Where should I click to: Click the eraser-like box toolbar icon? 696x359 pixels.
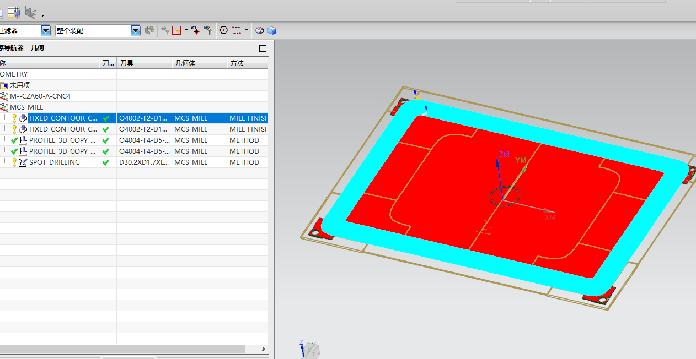(x=259, y=30)
